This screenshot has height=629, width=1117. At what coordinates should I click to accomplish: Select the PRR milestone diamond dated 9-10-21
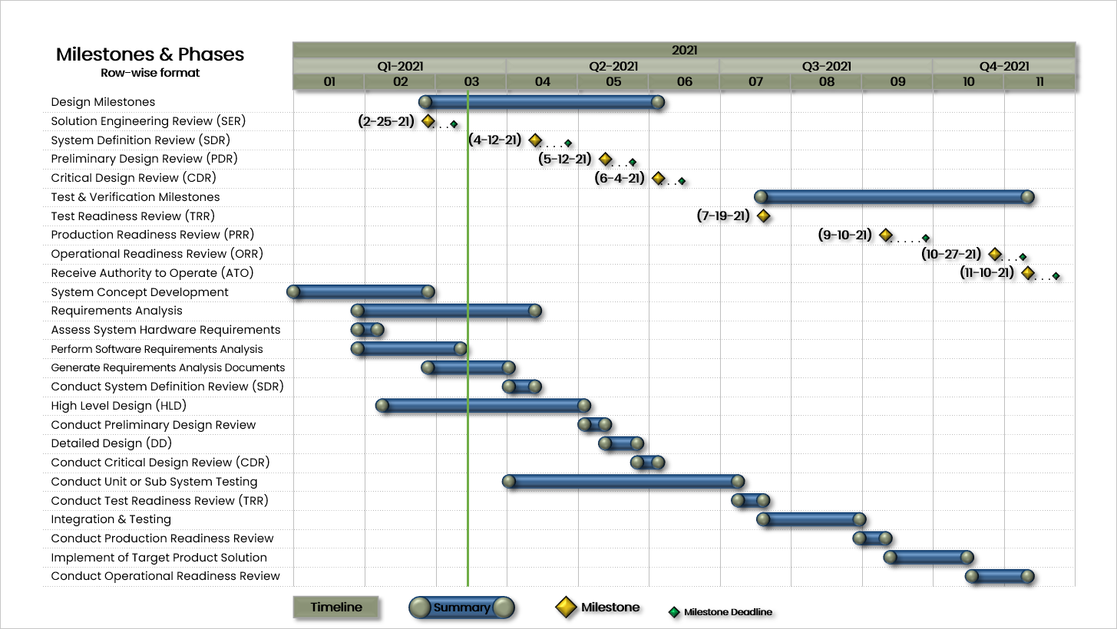pos(886,235)
